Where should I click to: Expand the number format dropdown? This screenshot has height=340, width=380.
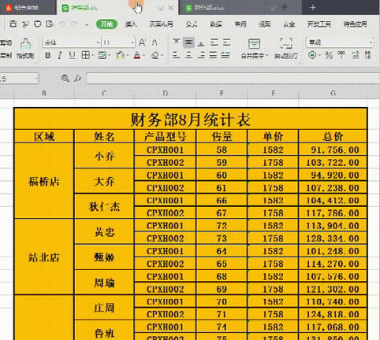pos(371,42)
